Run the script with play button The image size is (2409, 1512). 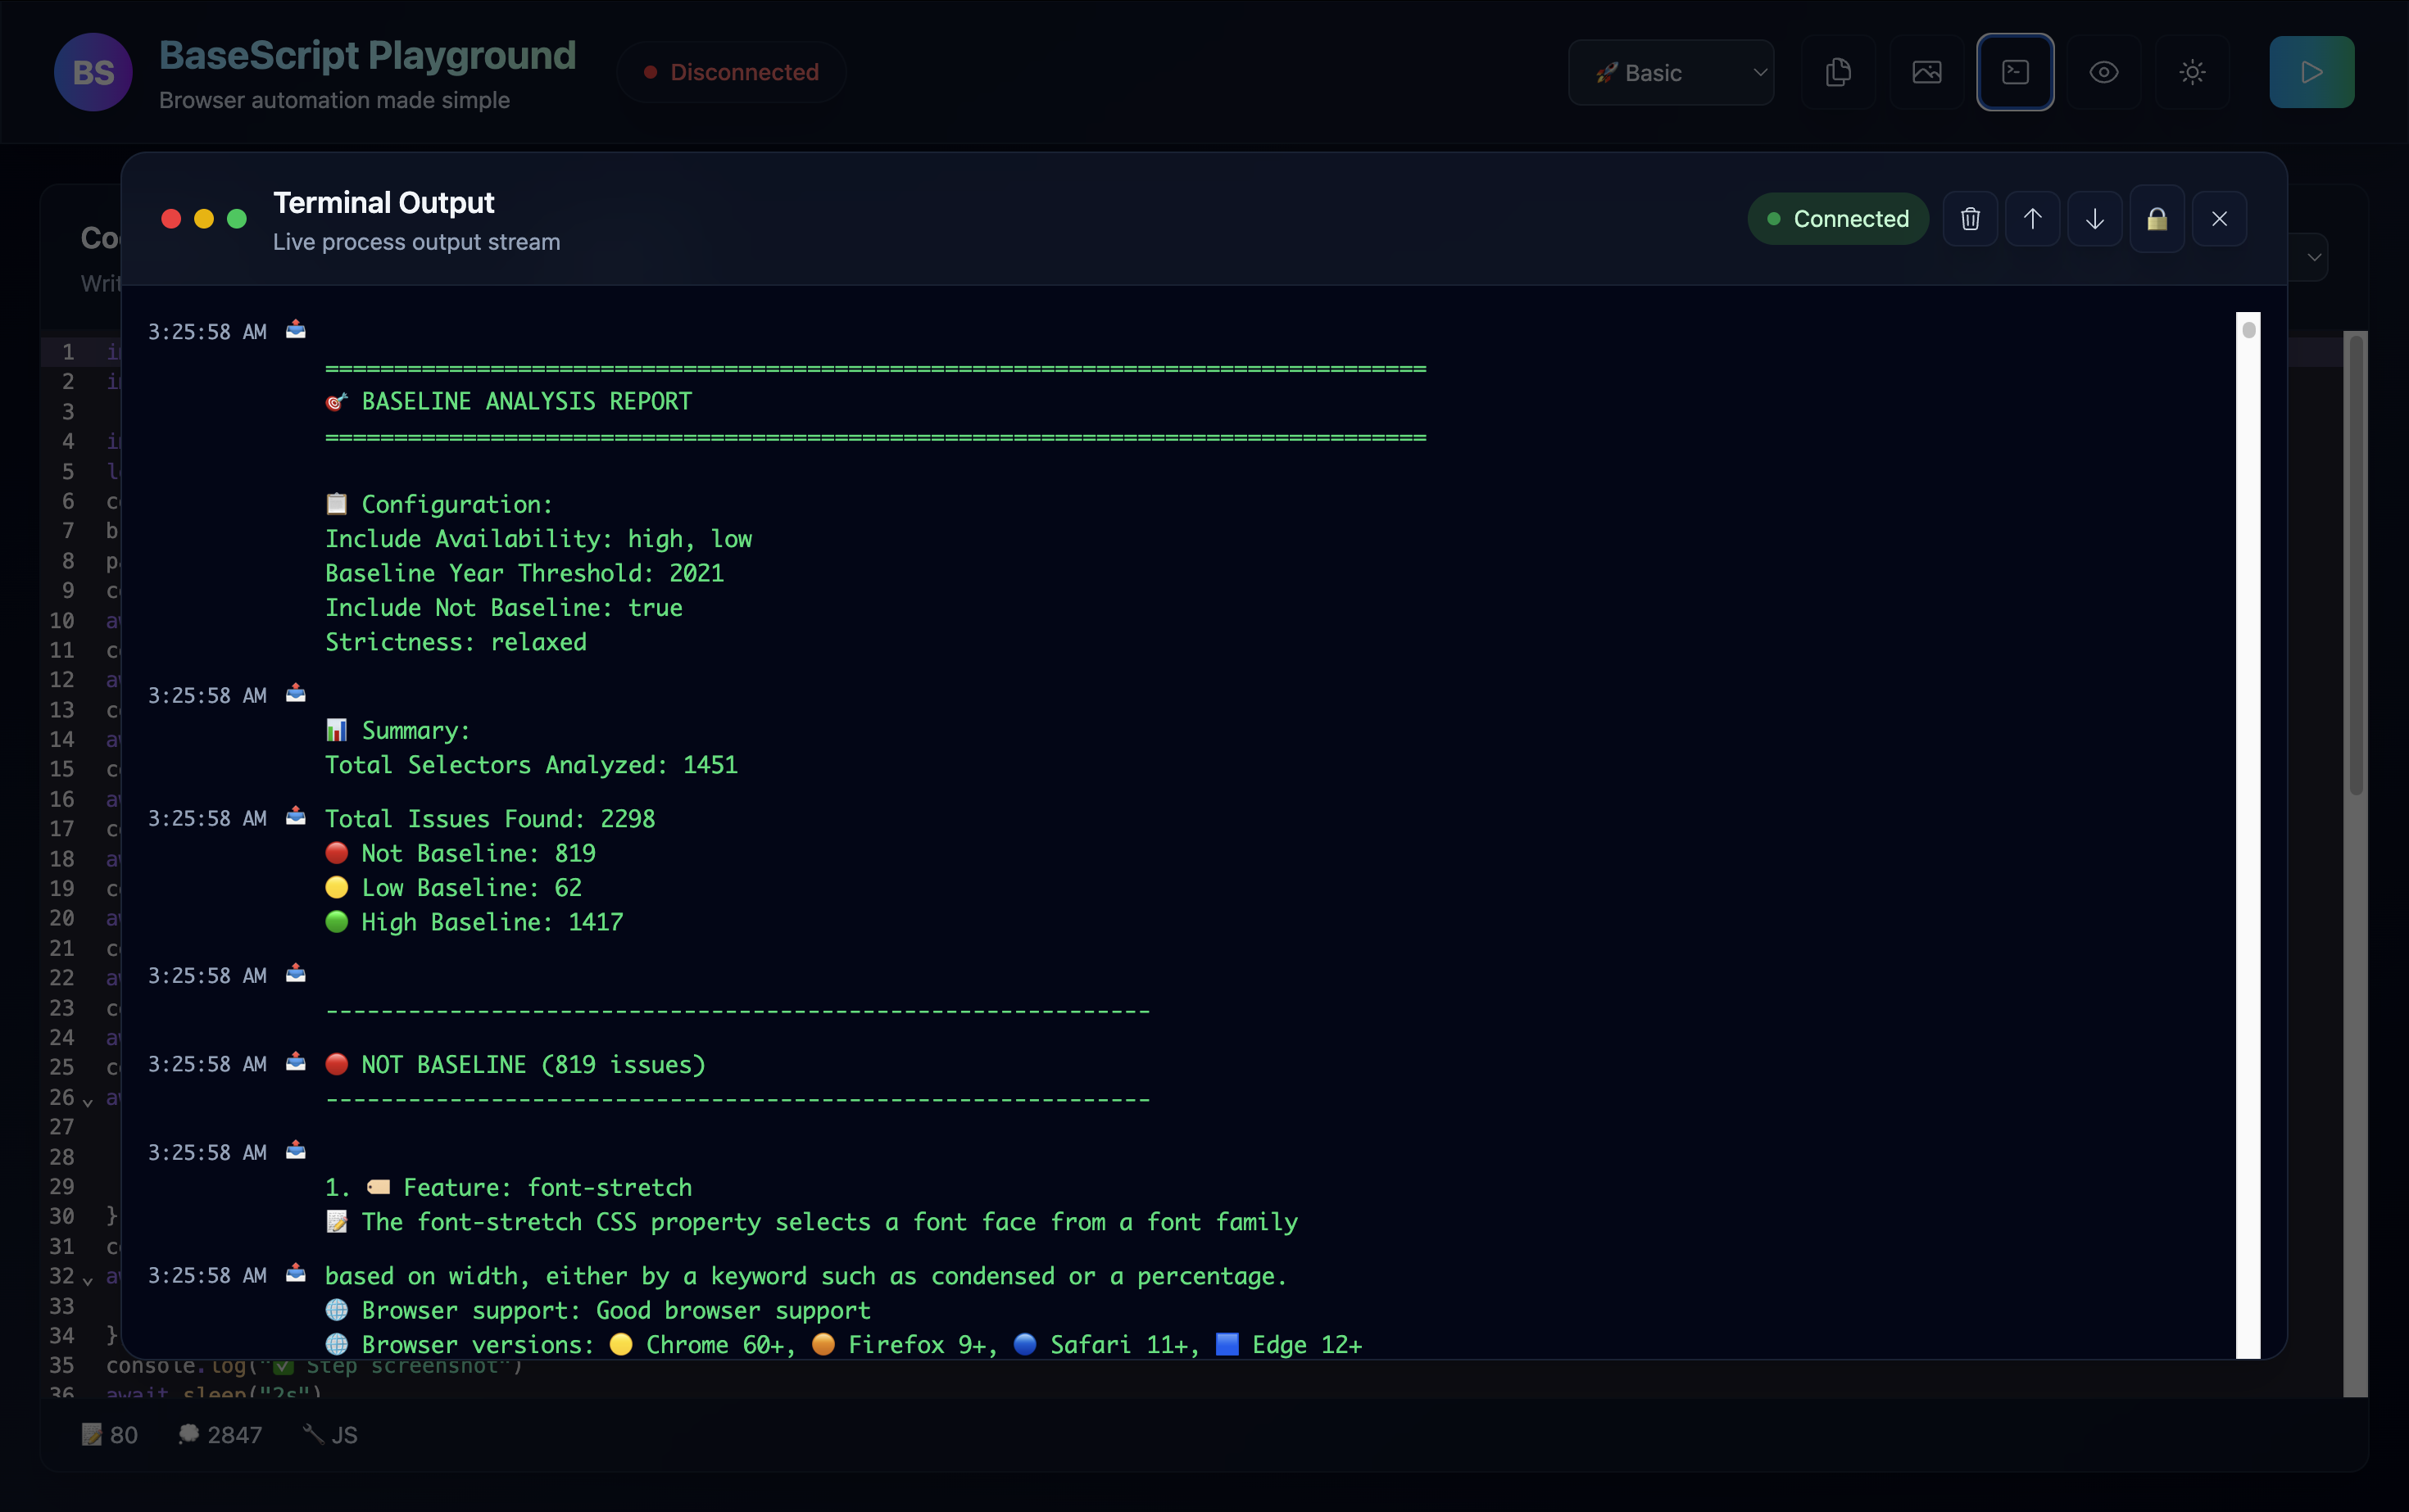(2311, 72)
